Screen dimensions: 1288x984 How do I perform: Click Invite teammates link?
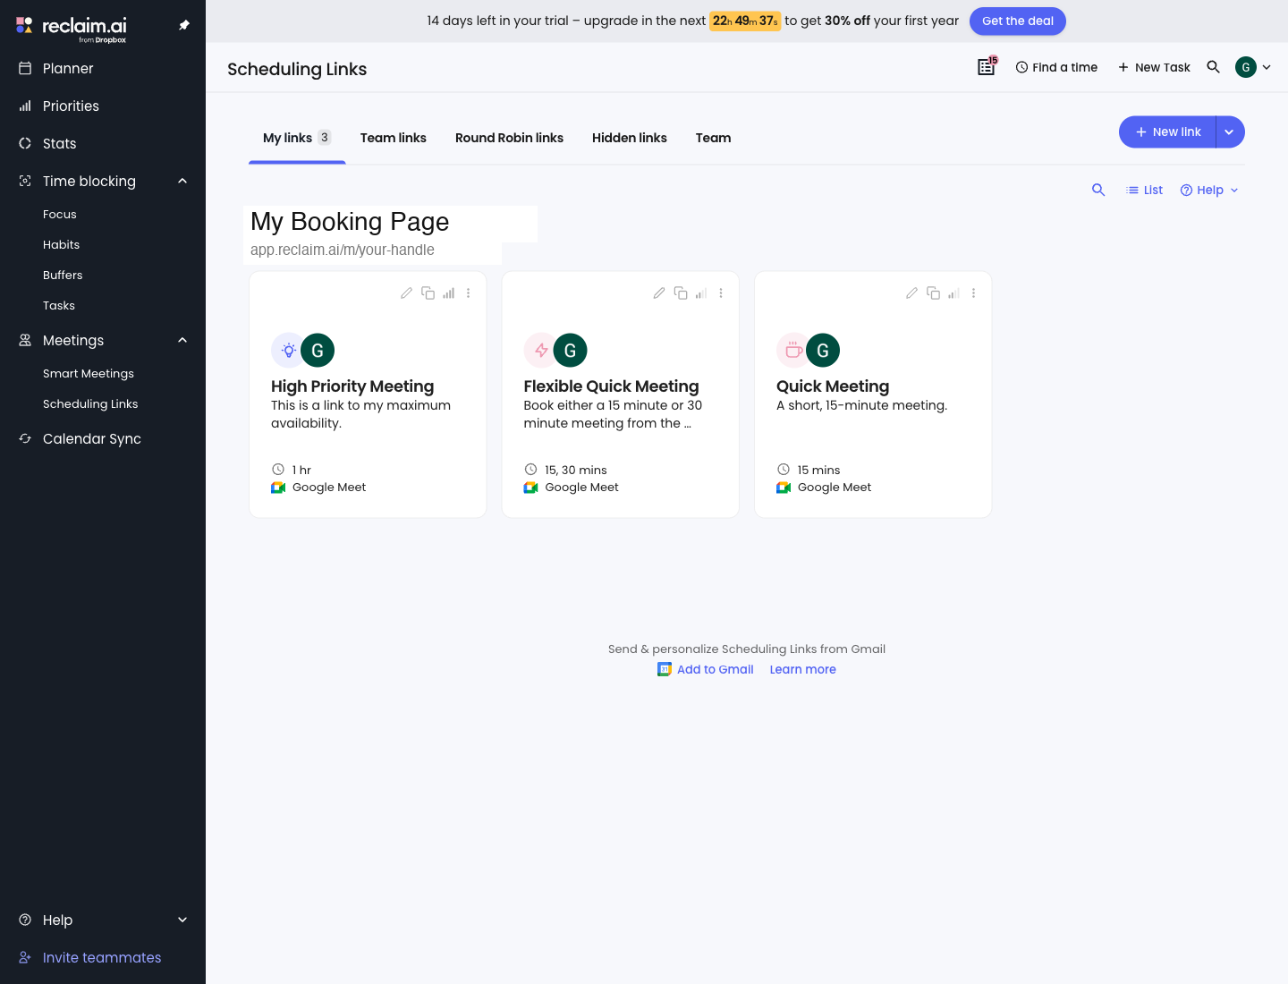point(102,957)
